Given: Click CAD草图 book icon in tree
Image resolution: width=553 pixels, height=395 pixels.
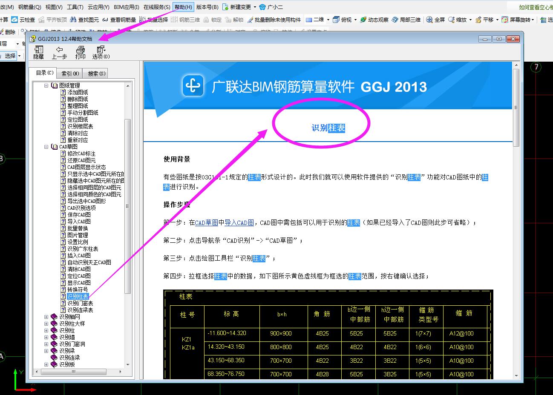Looking at the screenshot, I should [x=54, y=147].
